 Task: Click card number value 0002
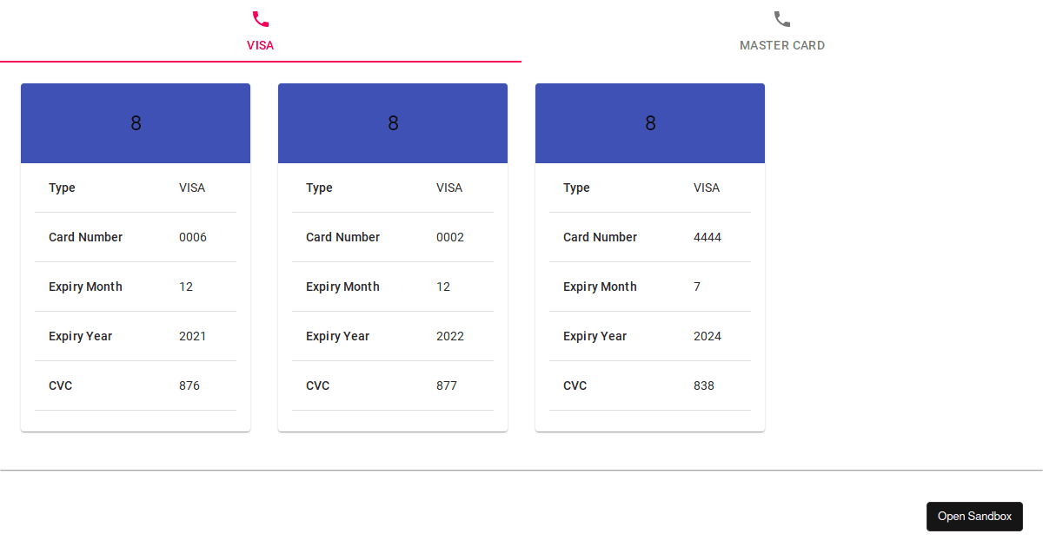pos(450,237)
